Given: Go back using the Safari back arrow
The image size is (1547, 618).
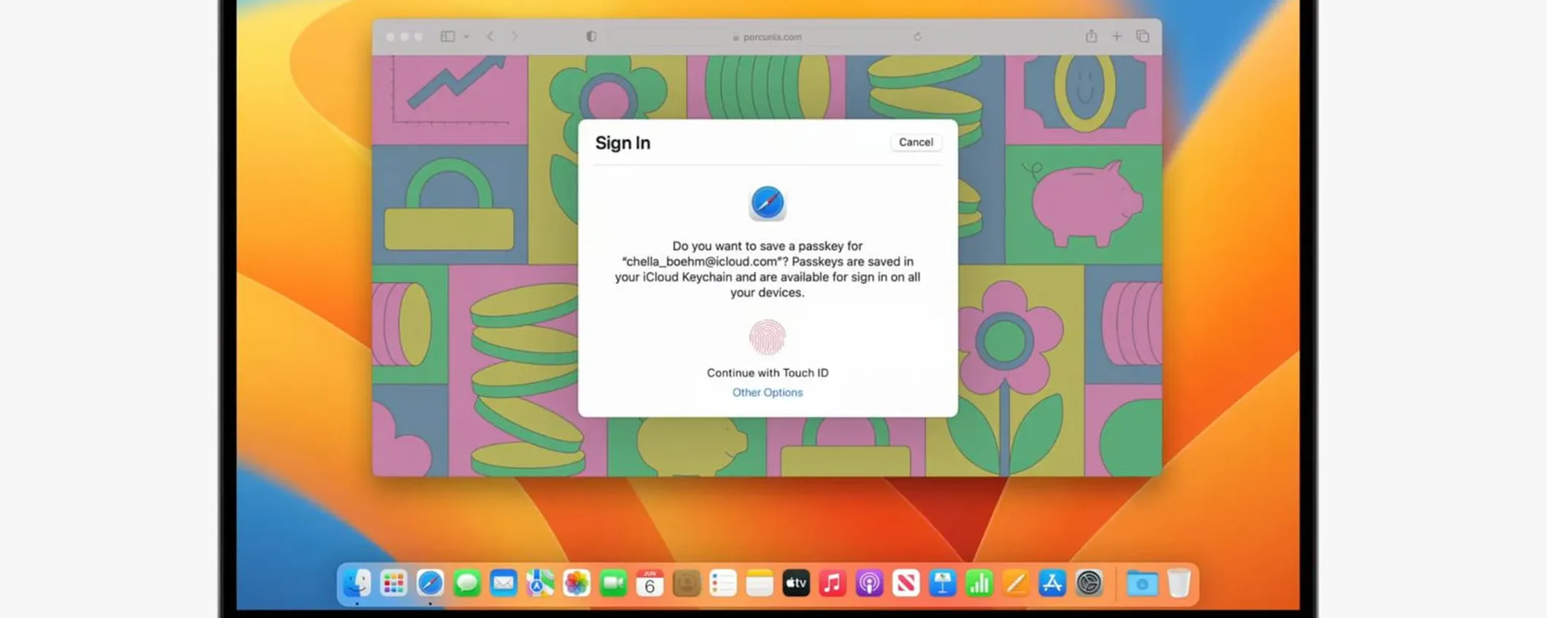Looking at the screenshot, I should pyautogui.click(x=490, y=36).
